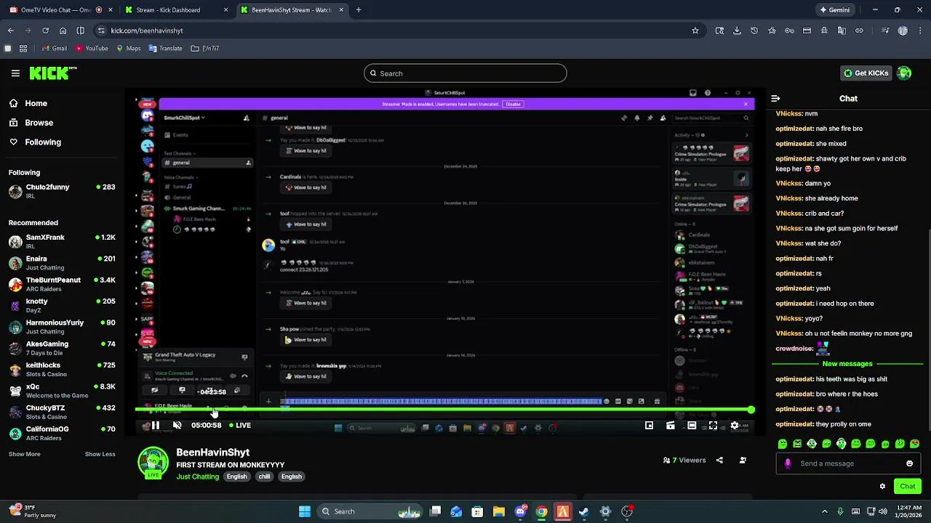Move the seek bar handle at the end
Viewport: 931px width, 523px height.
[751, 410]
